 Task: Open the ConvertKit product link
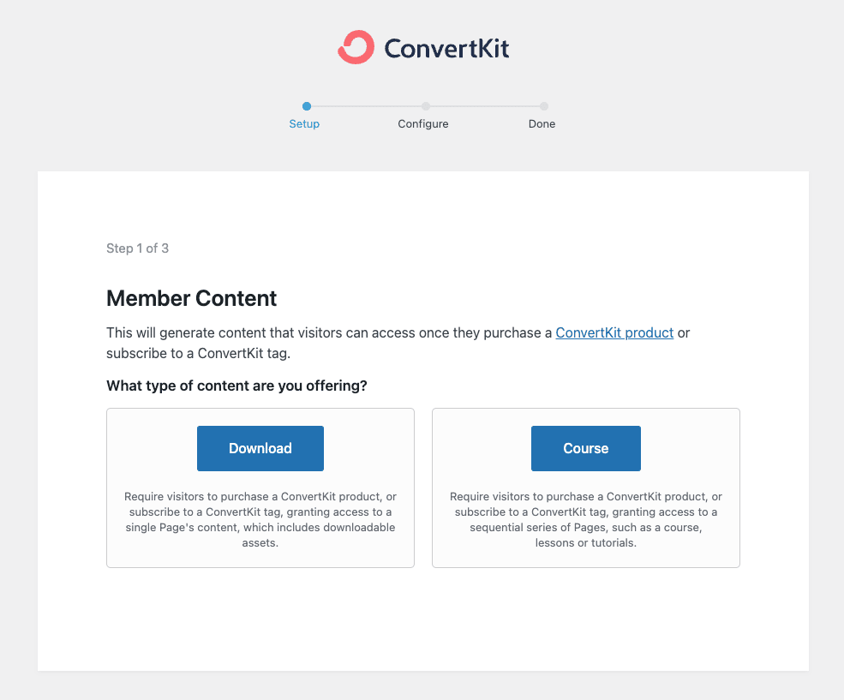point(614,332)
